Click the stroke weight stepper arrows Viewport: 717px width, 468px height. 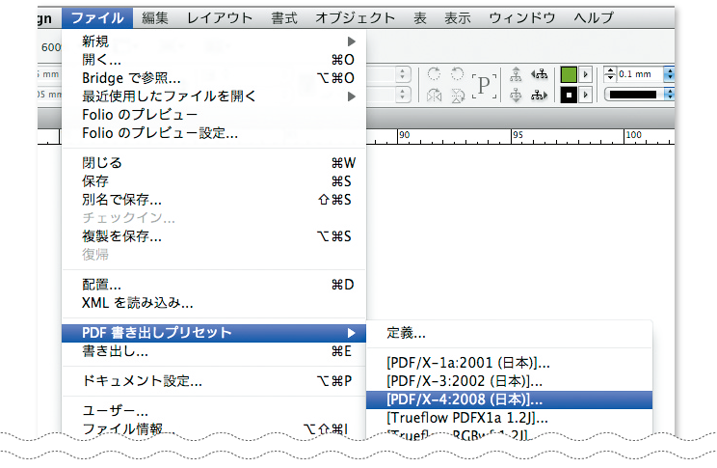[610, 74]
